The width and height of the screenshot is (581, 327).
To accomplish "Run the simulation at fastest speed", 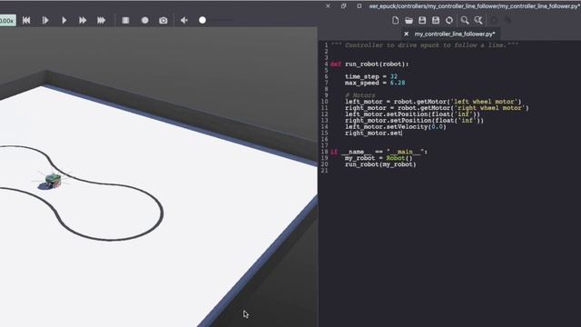I will [x=101, y=20].
